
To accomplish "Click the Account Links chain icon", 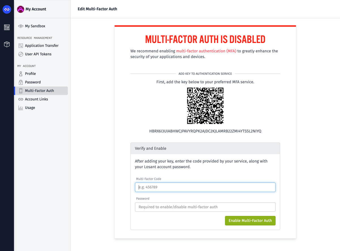I will pos(21,99).
